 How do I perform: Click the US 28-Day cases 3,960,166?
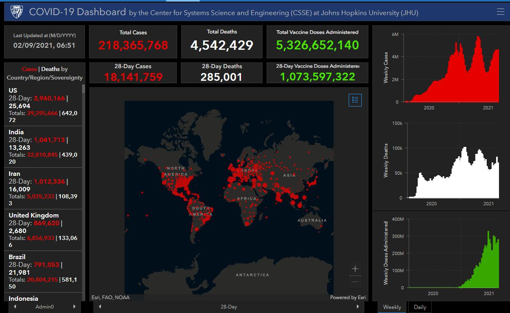49,98
